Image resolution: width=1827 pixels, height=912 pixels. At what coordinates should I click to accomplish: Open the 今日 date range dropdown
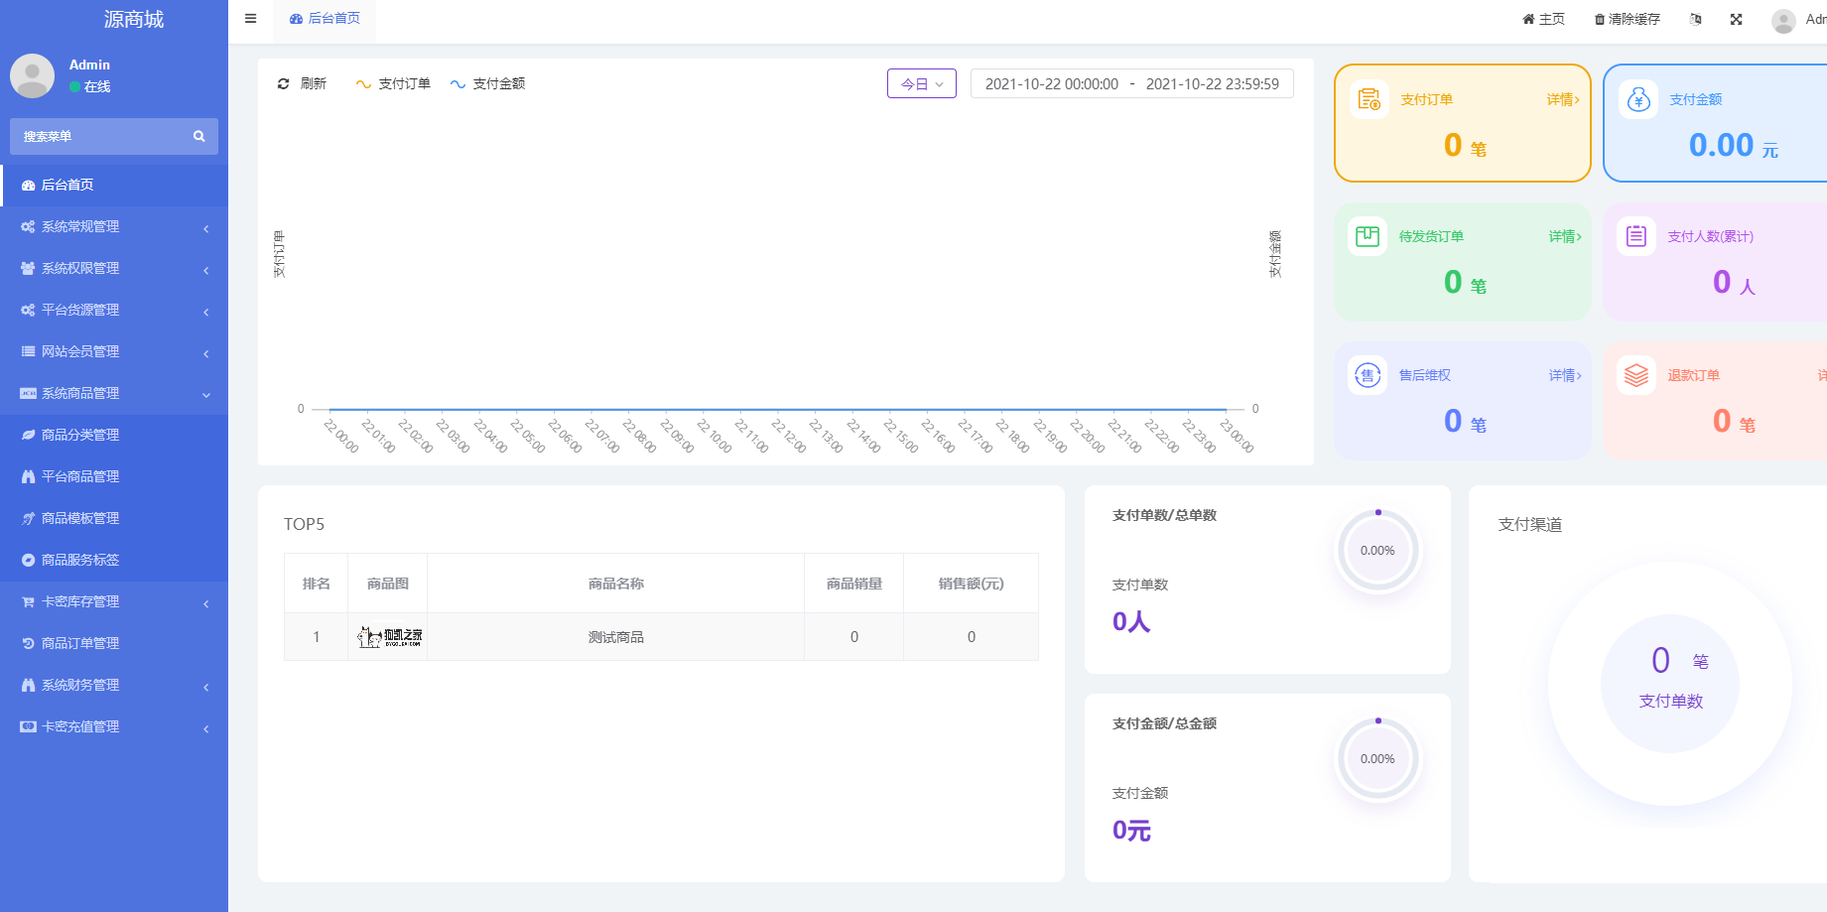(x=922, y=84)
